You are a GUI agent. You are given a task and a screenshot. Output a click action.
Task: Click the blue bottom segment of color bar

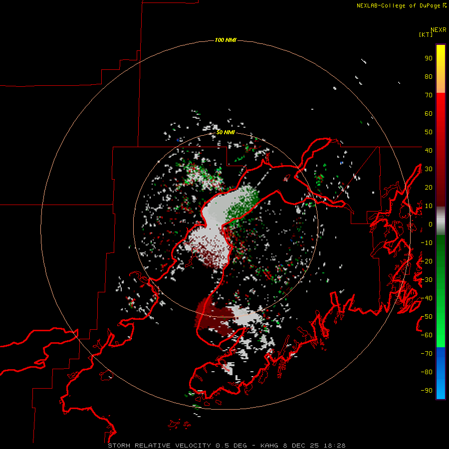pyautogui.click(x=441, y=373)
